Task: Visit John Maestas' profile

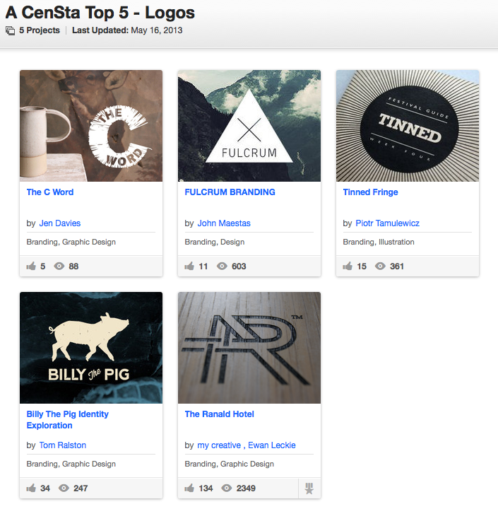Action: pyautogui.click(x=224, y=223)
